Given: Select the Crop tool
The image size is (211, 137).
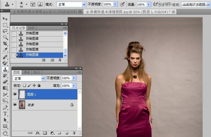Looking at the screenshot, I should coord(5,44).
